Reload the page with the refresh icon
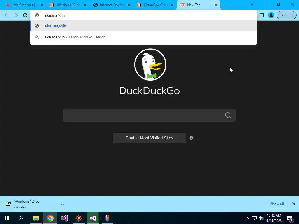This screenshot has height=224, width=299. tap(25, 15)
